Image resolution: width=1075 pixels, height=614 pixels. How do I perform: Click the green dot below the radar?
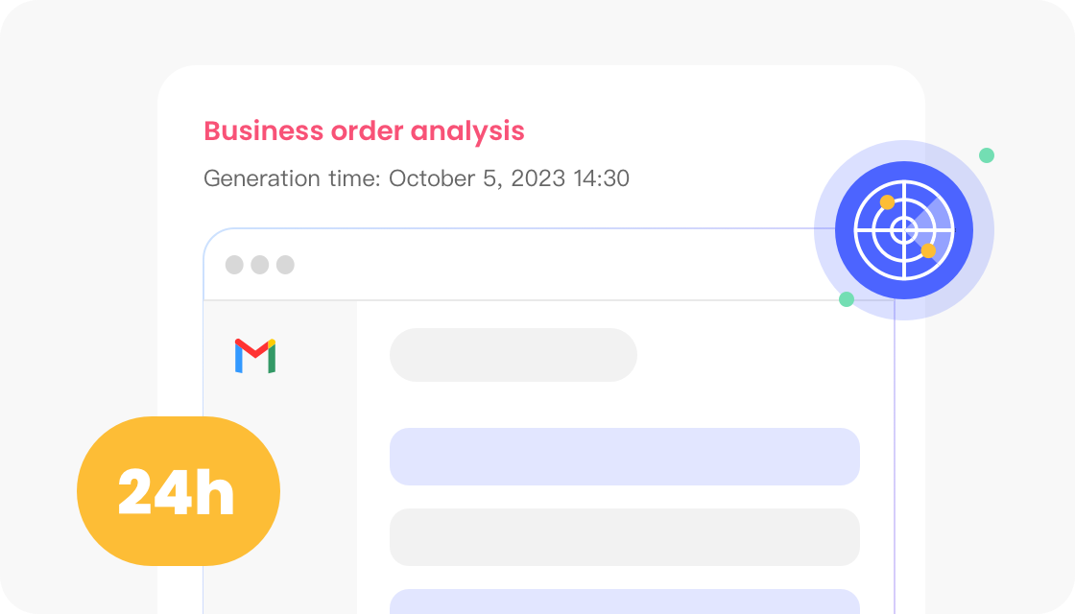click(847, 299)
